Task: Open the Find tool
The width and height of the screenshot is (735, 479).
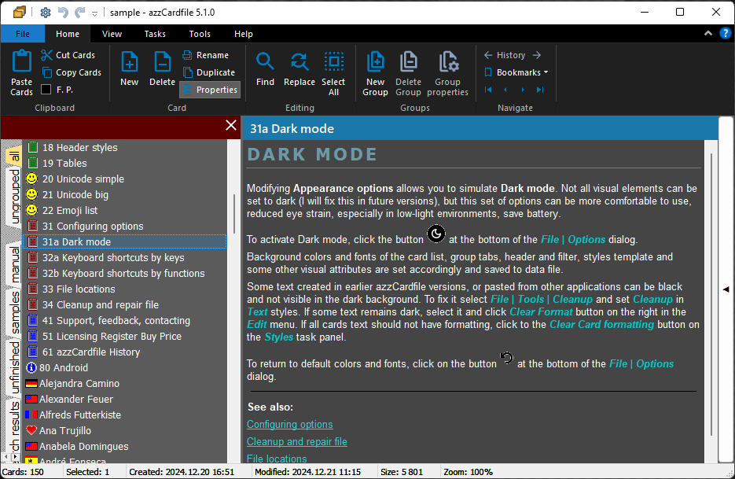Action: pyautogui.click(x=266, y=68)
